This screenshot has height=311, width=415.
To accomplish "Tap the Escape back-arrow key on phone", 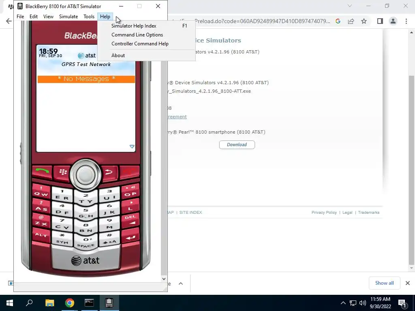I will (109, 173).
